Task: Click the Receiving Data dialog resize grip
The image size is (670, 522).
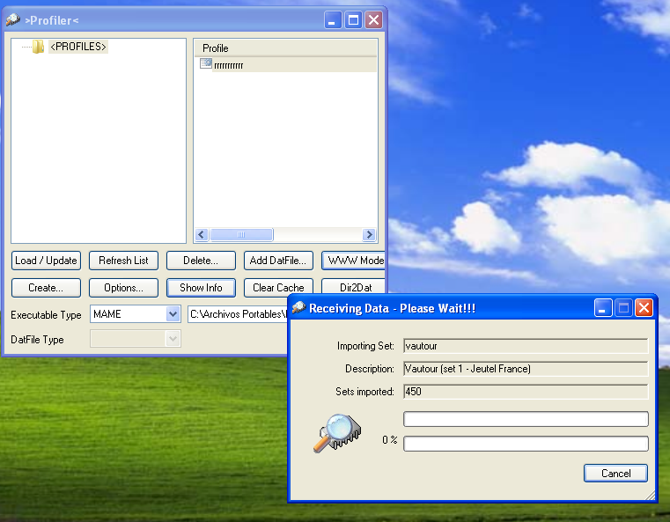Action: coord(651,496)
